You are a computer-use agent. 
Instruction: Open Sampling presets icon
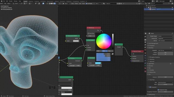(171, 48)
